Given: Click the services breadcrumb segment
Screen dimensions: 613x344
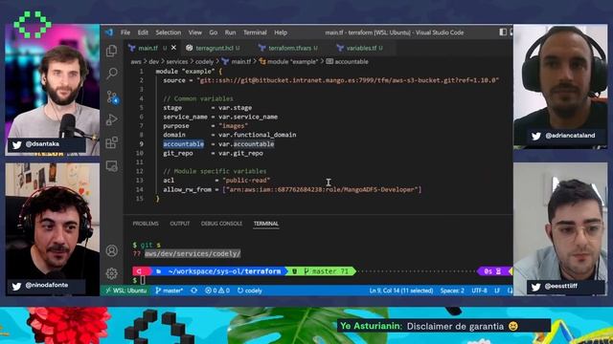Looking at the screenshot, I should (177, 61).
